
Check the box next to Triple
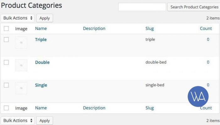pyautogui.click(x=6, y=39)
